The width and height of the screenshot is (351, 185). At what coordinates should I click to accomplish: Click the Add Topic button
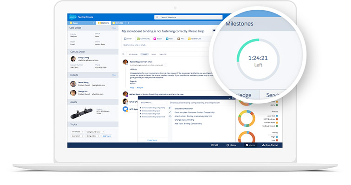pyautogui.click(x=107, y=136)
